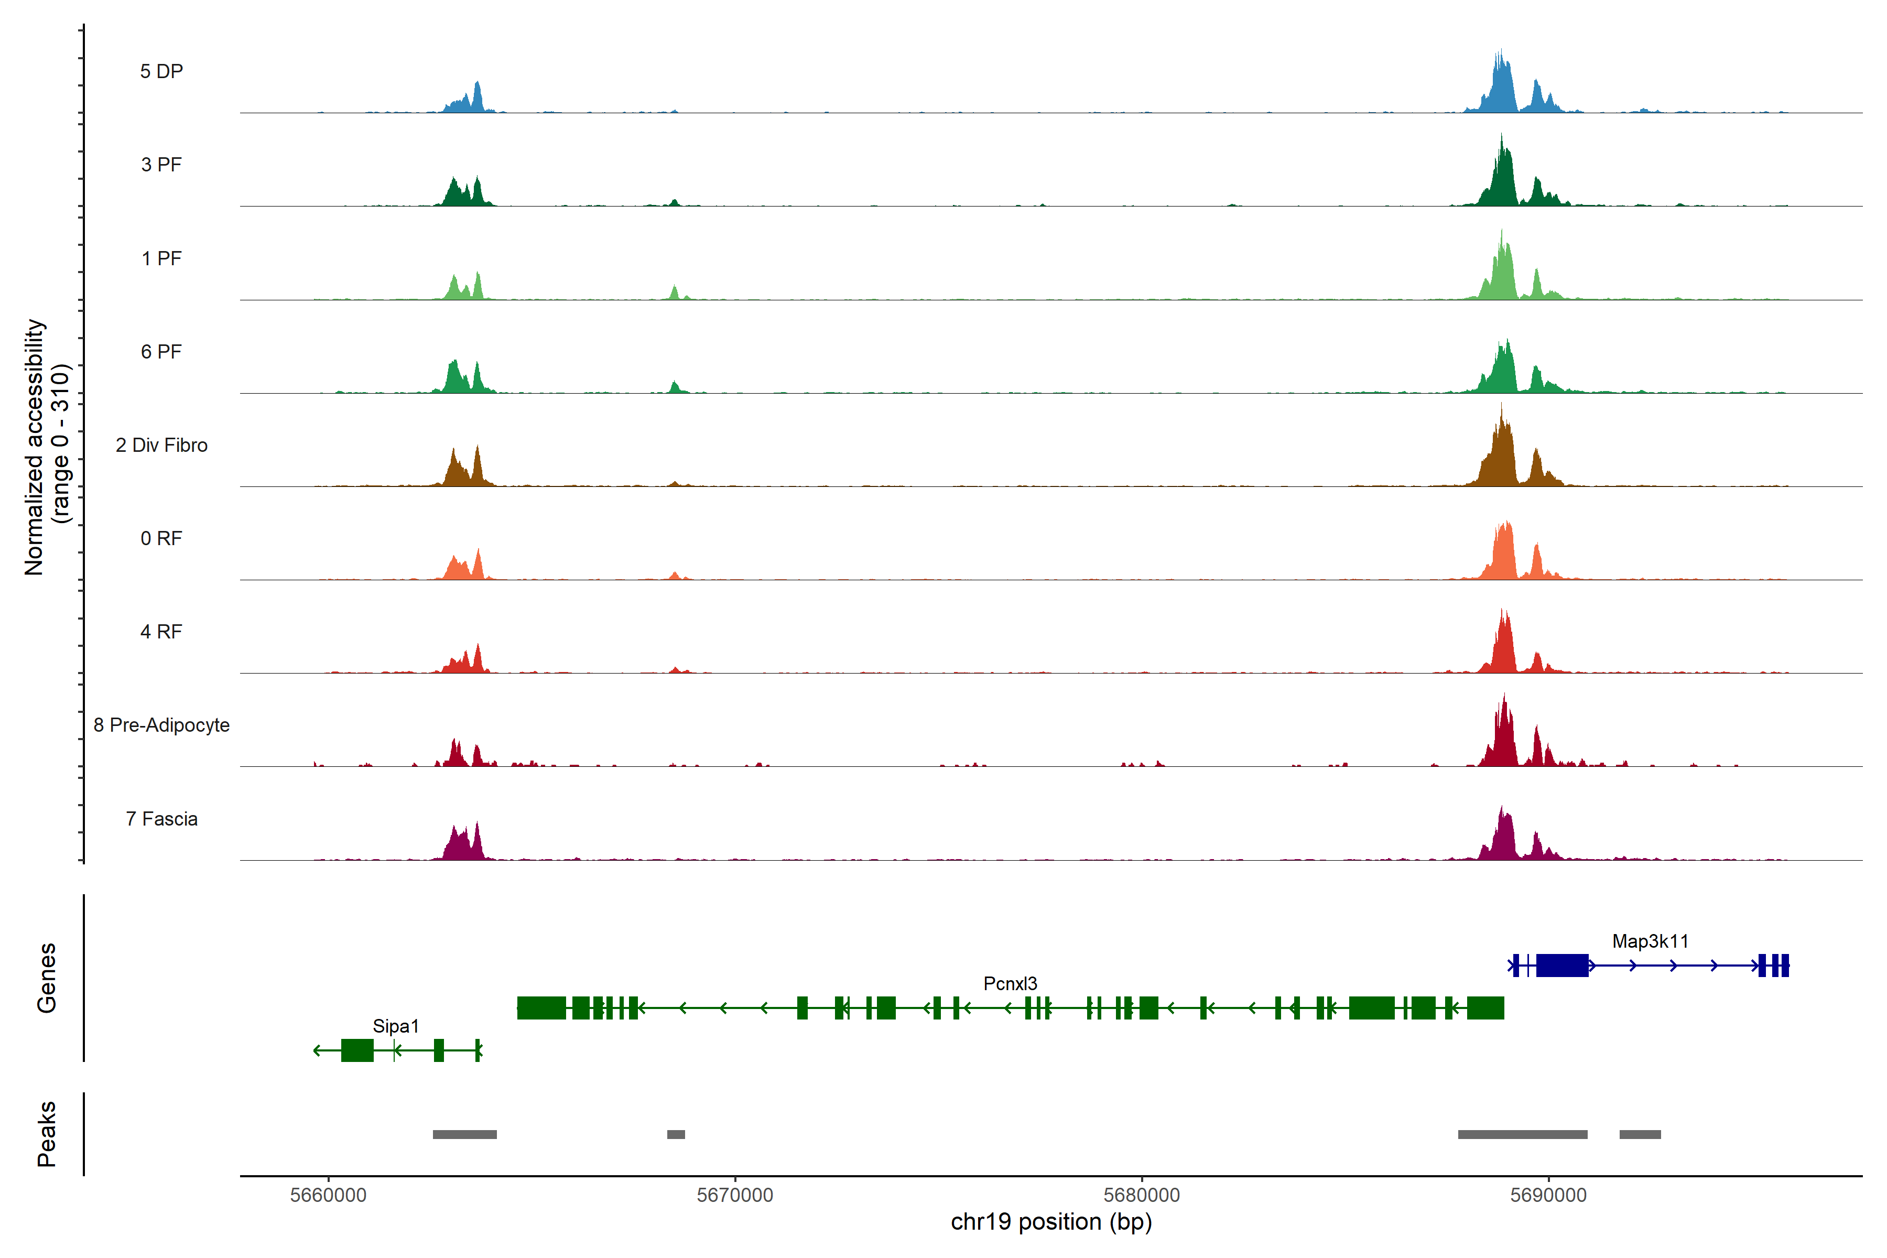
Task: Click the Map3k11 gene name
Action: point(1650,941)
